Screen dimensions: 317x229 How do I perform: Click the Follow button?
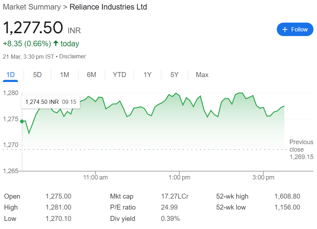(295, 29)
